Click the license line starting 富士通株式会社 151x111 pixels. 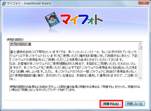pos(73,52)
